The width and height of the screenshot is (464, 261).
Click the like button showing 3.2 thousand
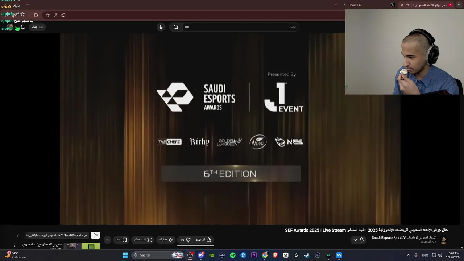coord(204,240)
